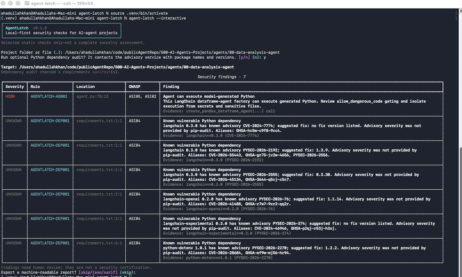Click 'Findings need human review' disclaimer line
The image size is (462, 277).
click(x=76, y=268)
